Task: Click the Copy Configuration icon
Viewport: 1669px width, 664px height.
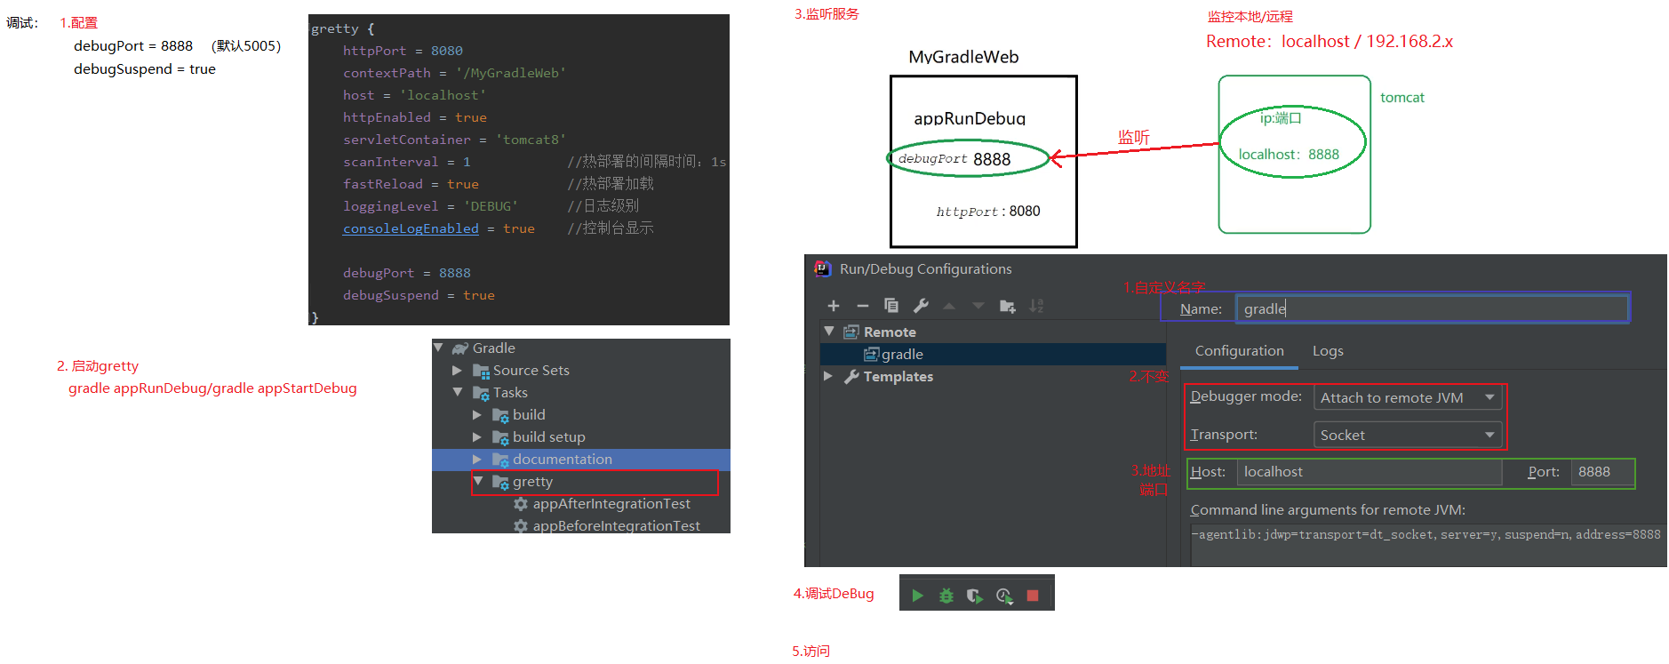Action: click(891, 306)
